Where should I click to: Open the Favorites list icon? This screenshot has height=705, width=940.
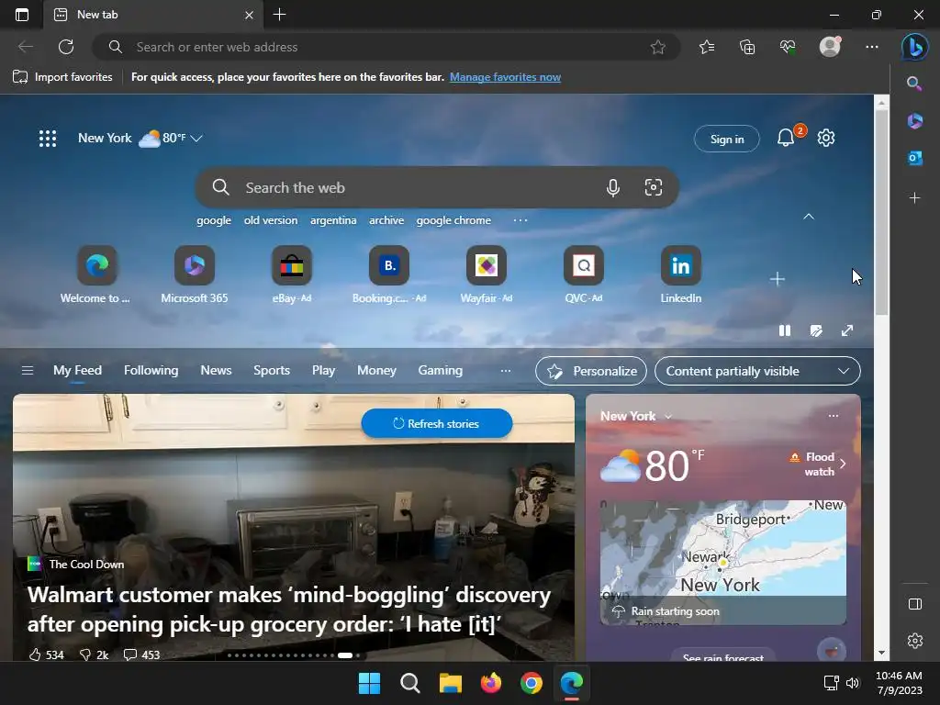click(707, 47)
